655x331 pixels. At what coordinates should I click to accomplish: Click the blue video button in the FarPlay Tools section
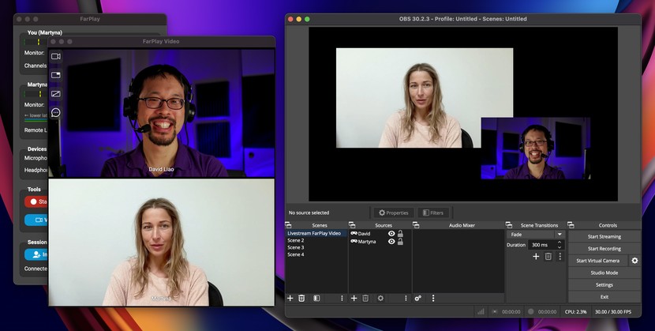tap(37, 220)
